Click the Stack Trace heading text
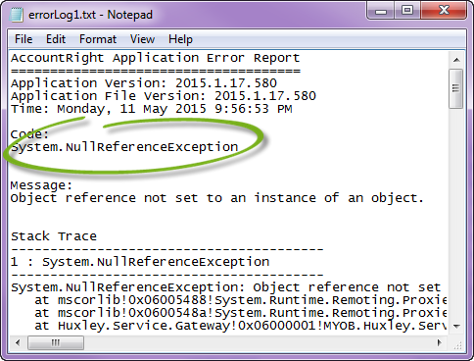This screenshot has width=474, height=361. pyautogui.click(x=54, y=236)
